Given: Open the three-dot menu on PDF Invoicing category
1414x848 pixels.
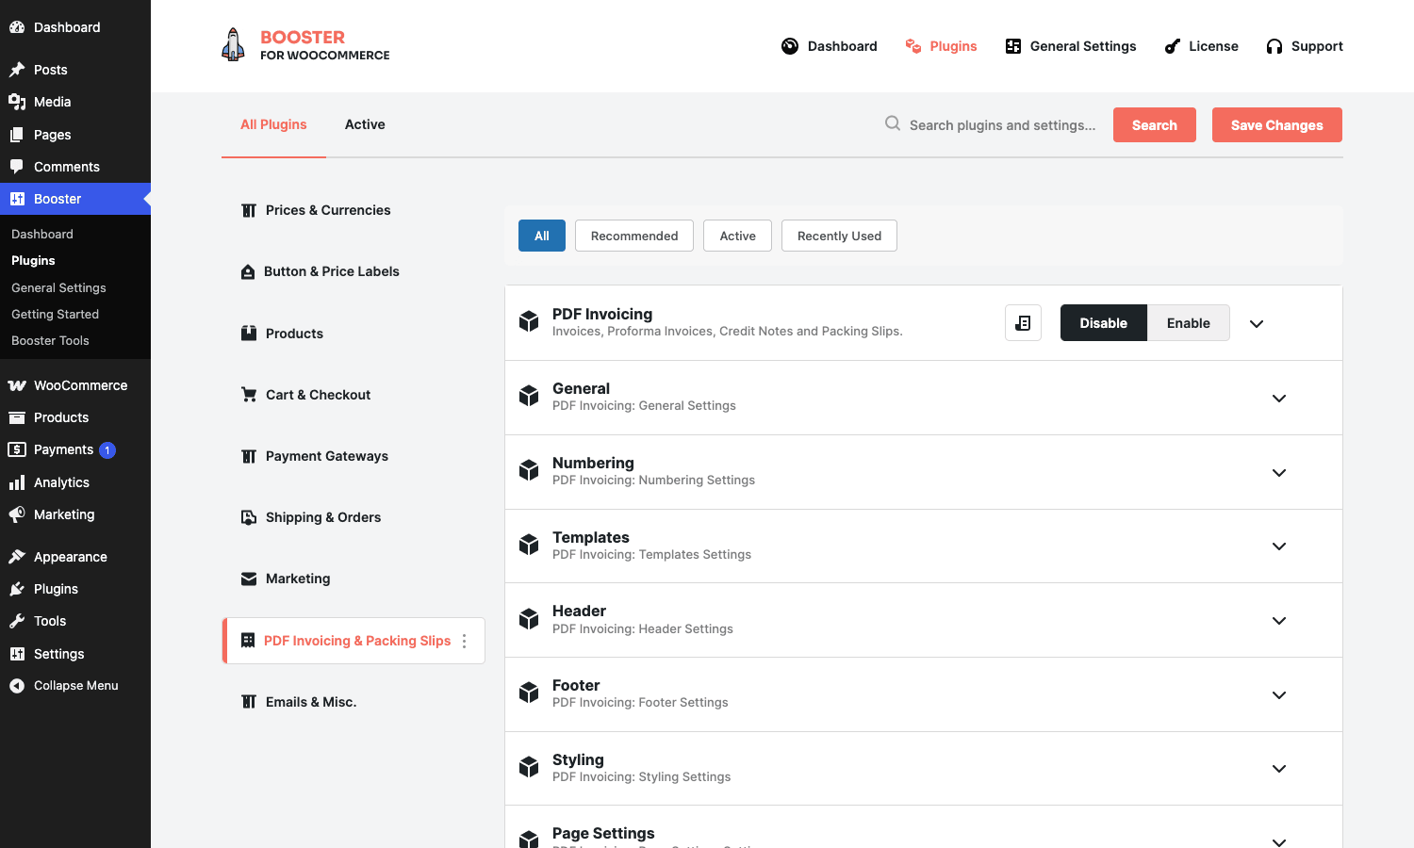Looking at the screenshot, I should [464, 641].
